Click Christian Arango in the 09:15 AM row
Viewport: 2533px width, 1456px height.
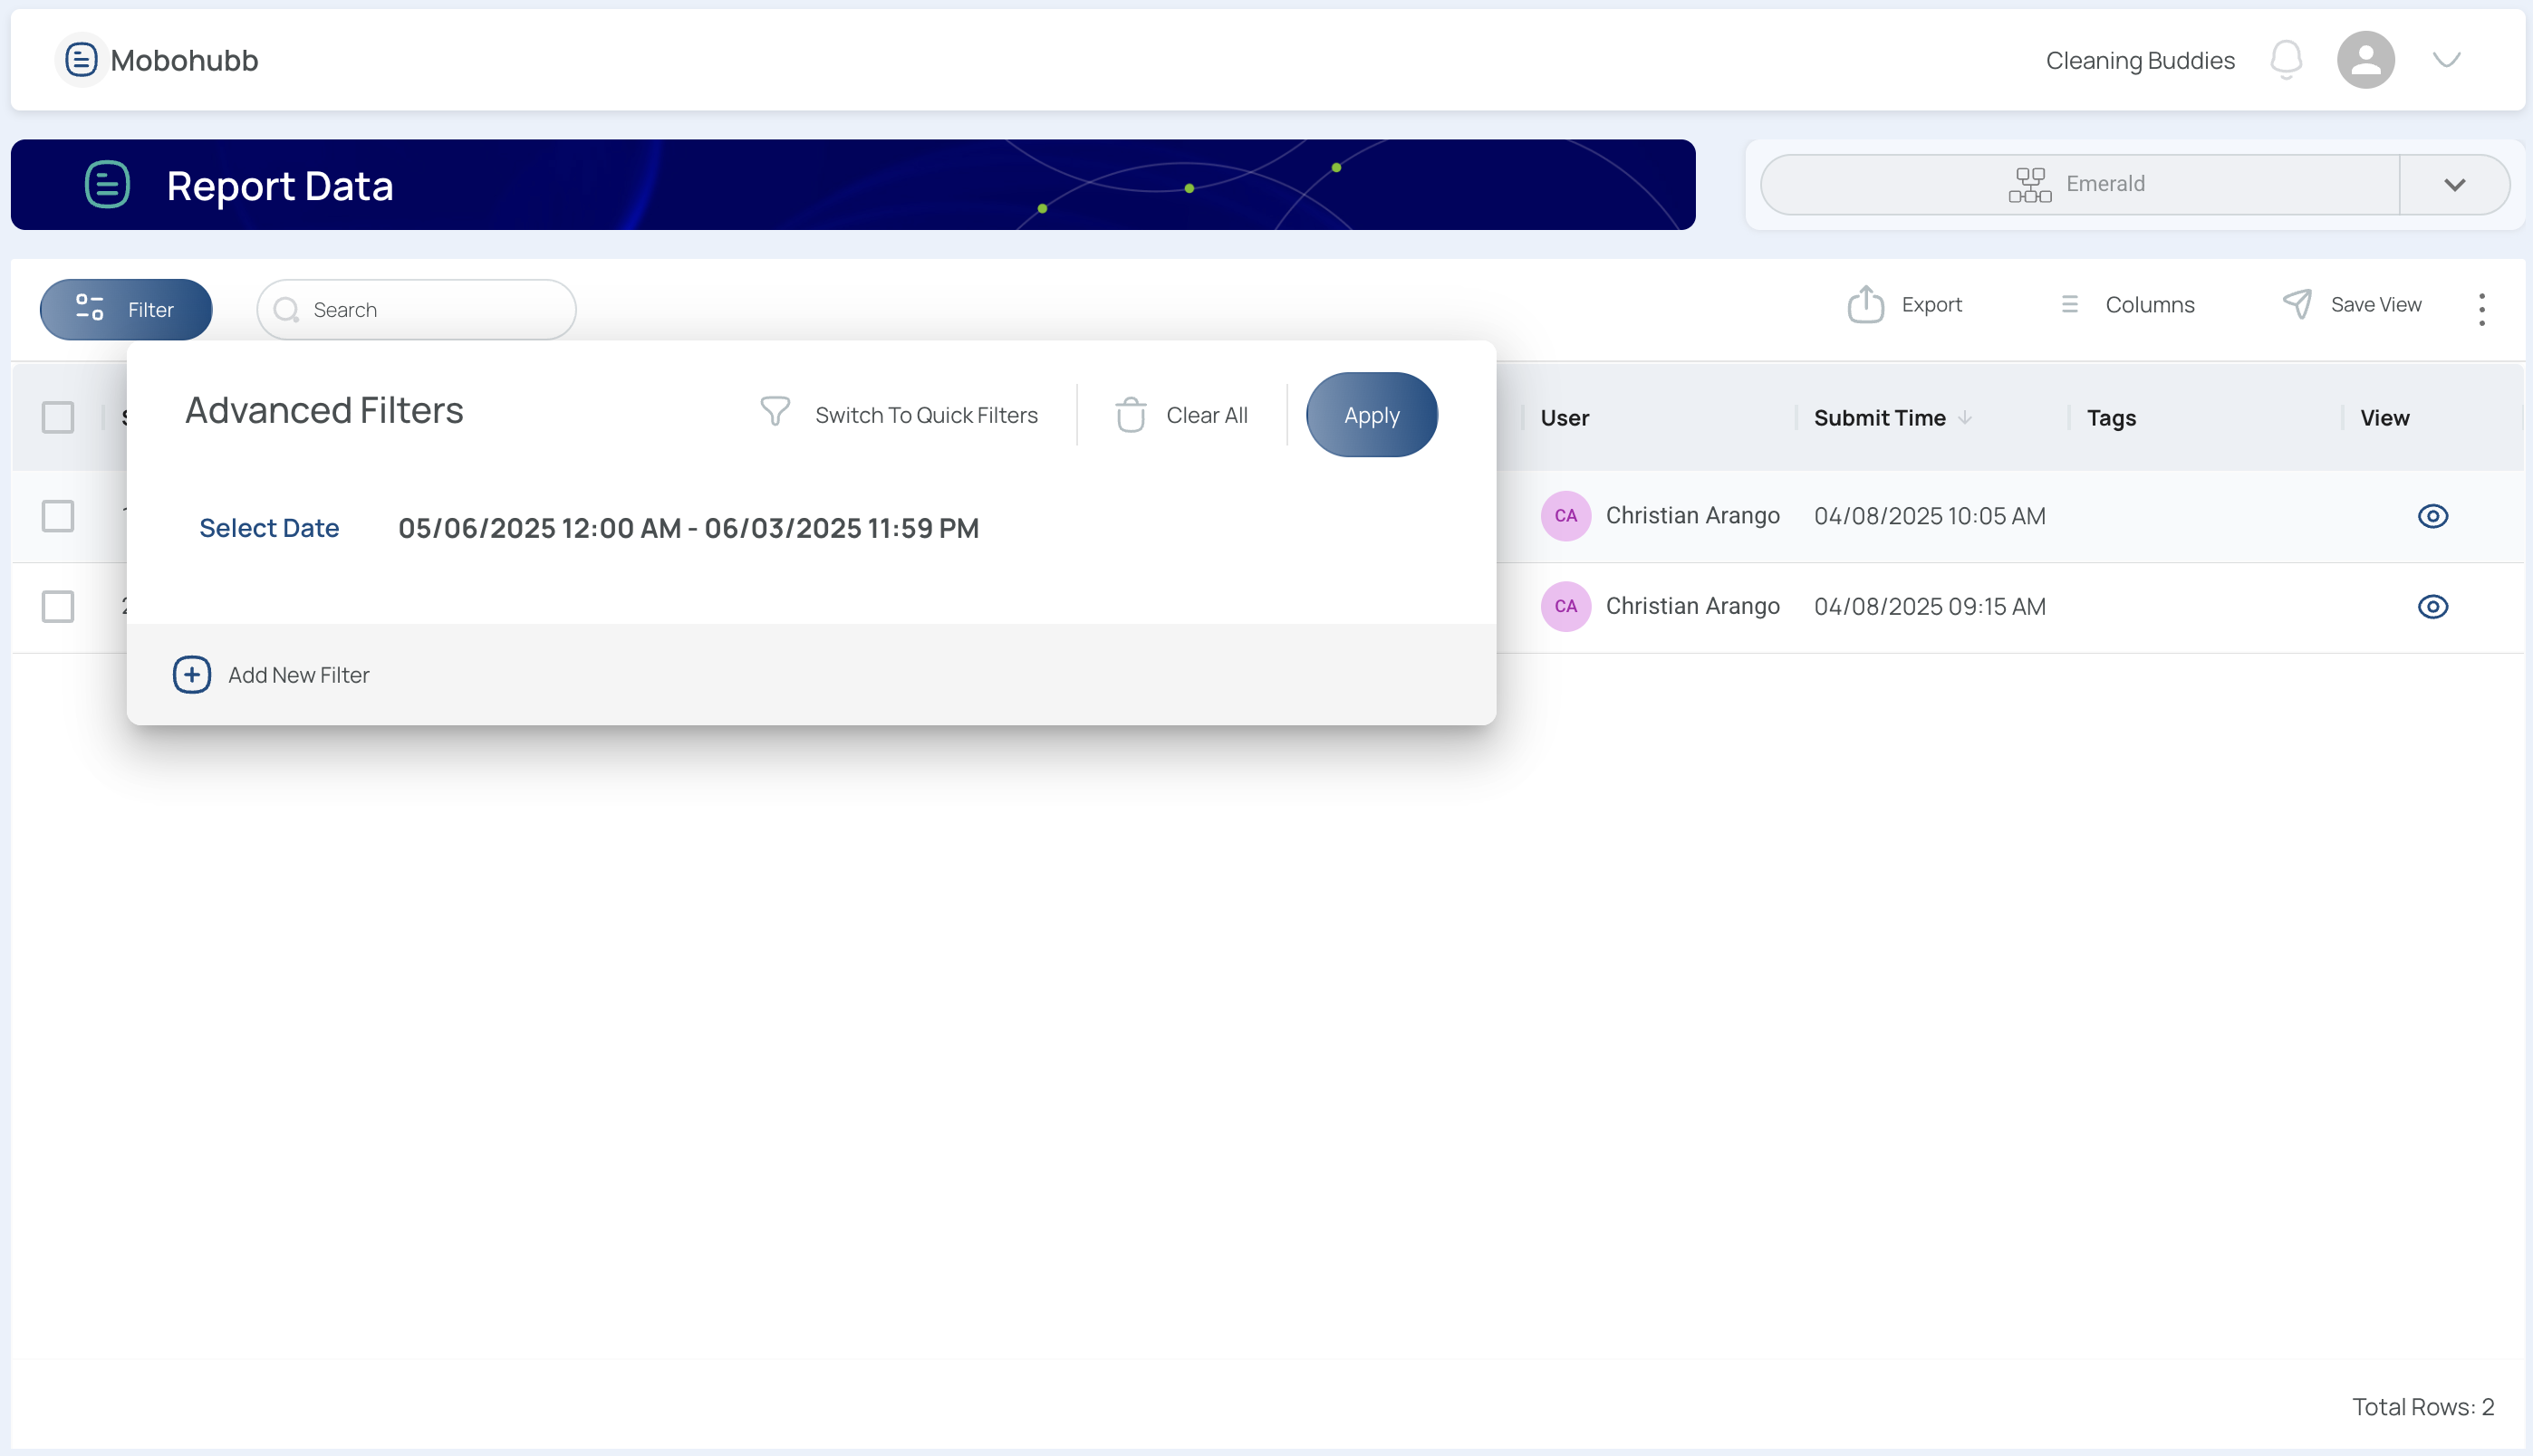click(x=1692, y=606)
